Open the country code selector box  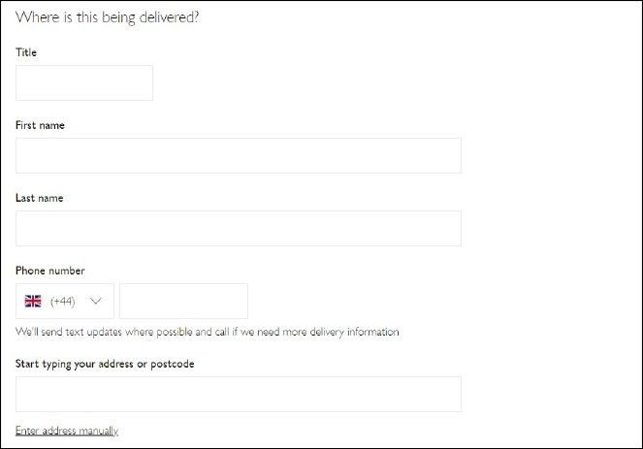pyautogui.click(x=65, y=301)
